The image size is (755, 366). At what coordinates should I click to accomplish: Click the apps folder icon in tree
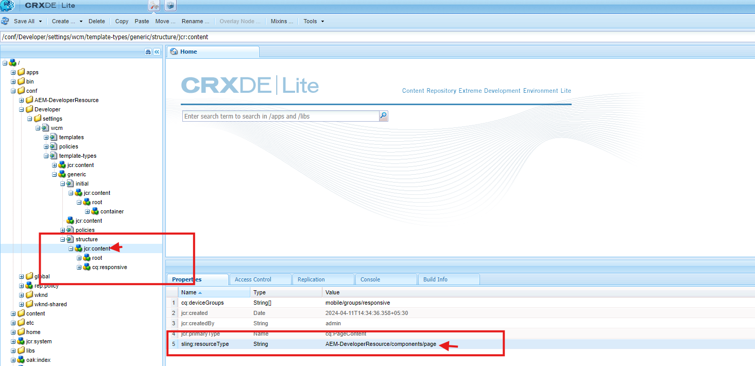[x=21, y=72]
